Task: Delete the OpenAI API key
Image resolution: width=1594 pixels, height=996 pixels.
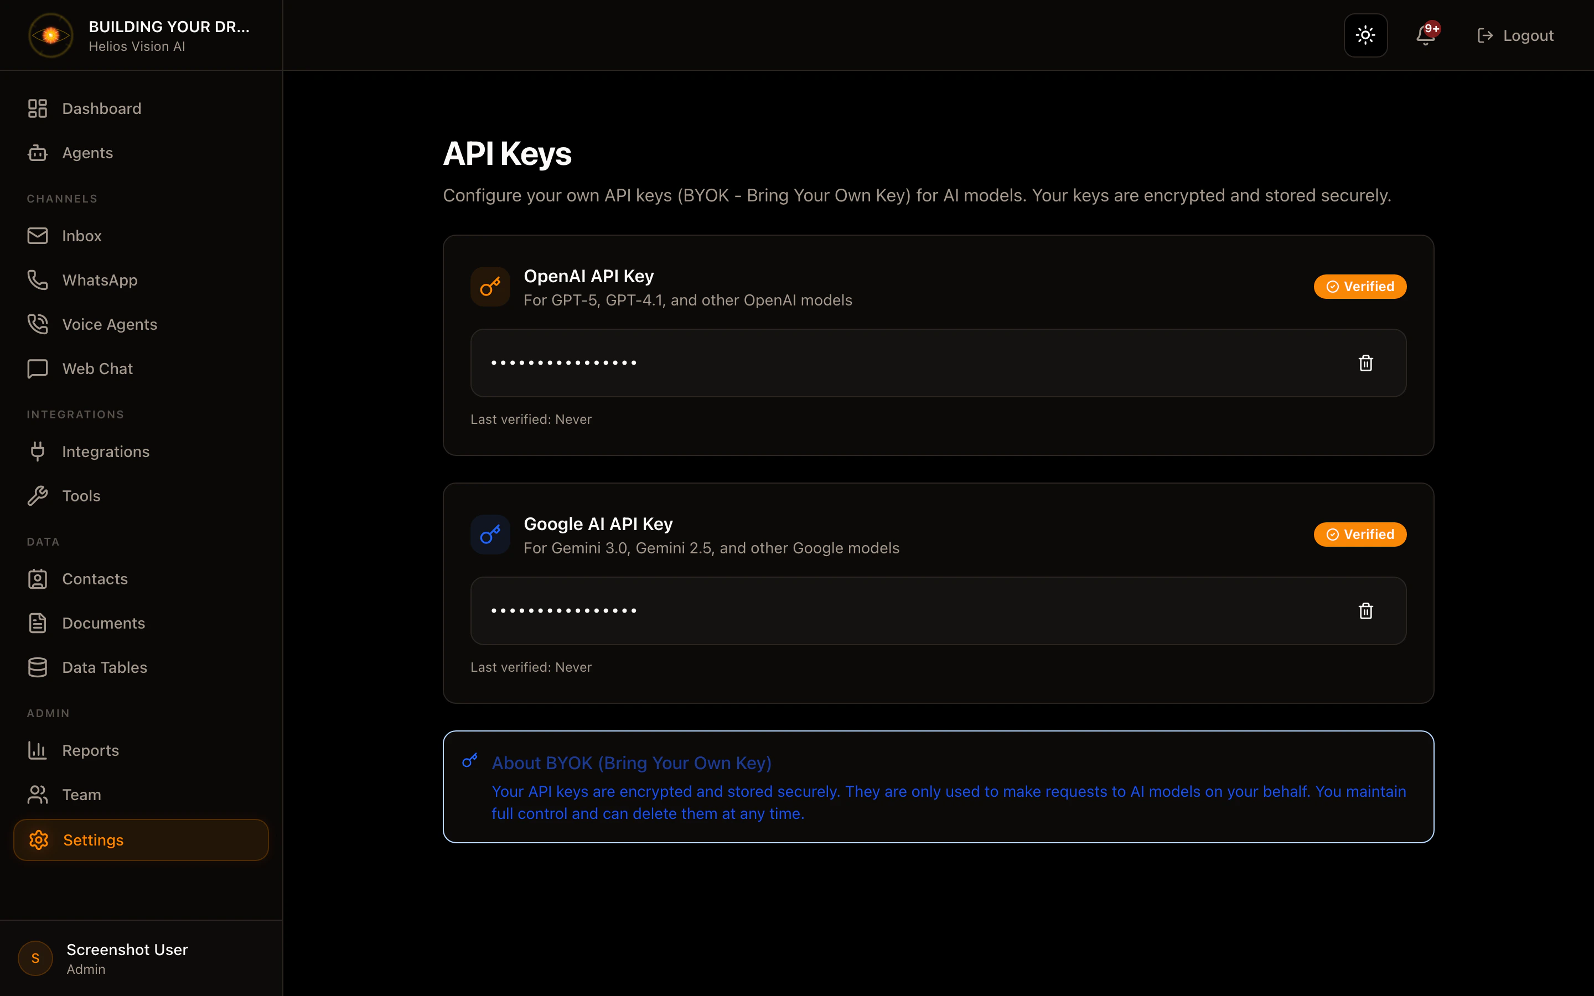Action: [x=1365, y=363]
